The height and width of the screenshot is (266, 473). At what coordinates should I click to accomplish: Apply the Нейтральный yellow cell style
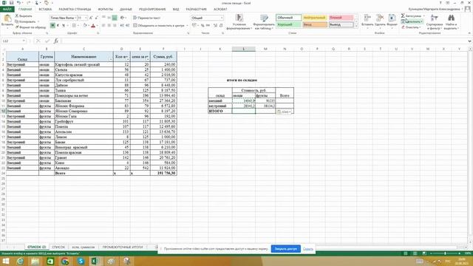point(314,18)
